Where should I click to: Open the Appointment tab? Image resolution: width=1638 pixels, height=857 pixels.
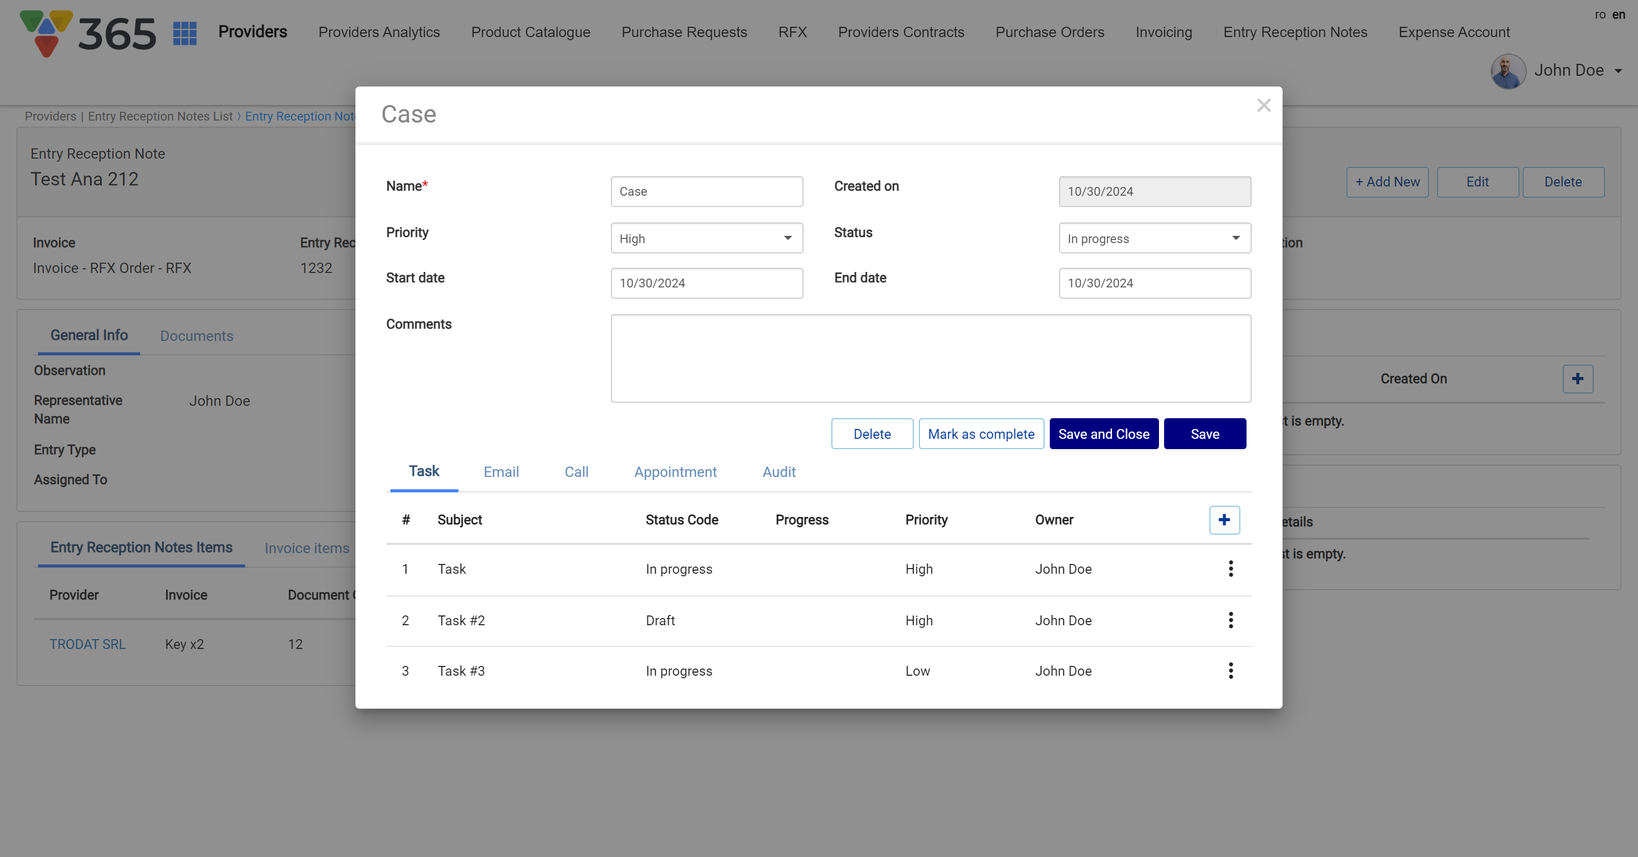click(675, 472)
